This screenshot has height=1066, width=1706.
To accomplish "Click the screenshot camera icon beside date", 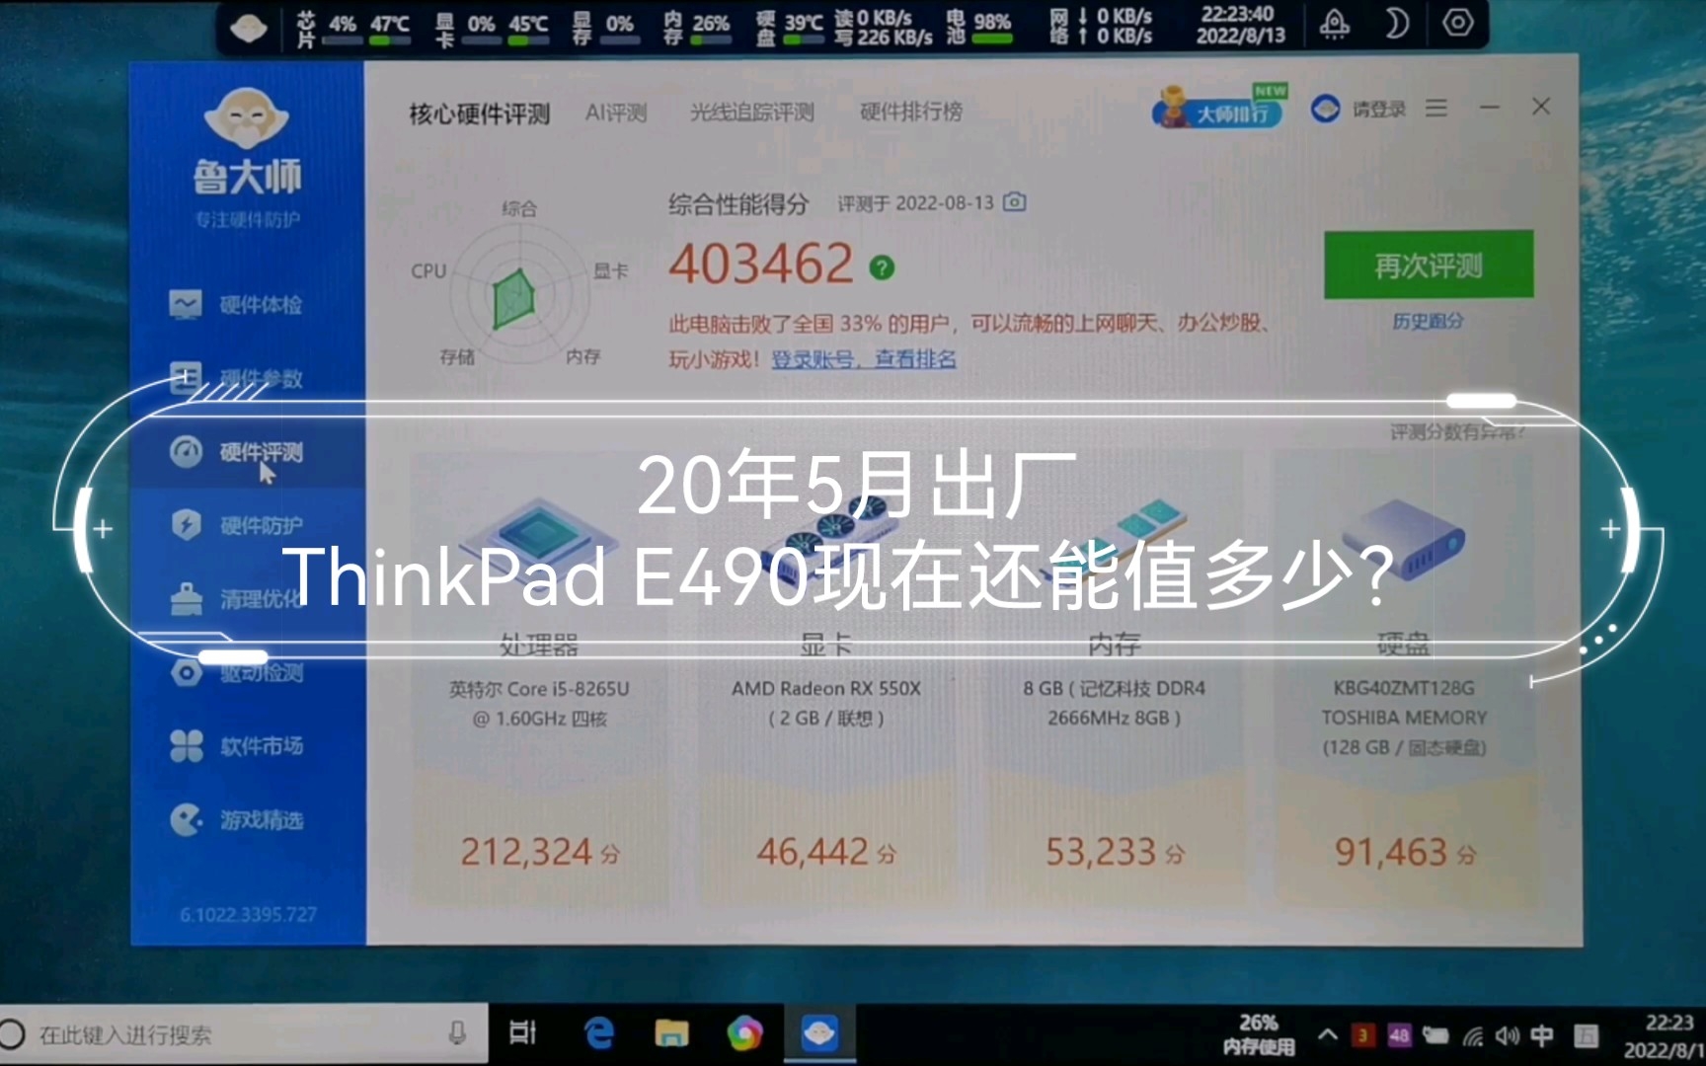I will [1014, 202].
